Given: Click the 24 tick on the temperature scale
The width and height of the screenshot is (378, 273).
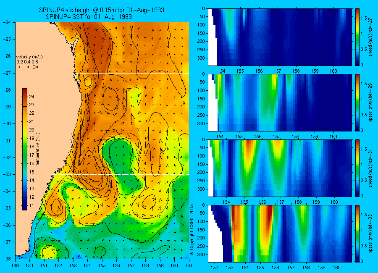Looking at the screenshot, I should (x=31, y=97).
